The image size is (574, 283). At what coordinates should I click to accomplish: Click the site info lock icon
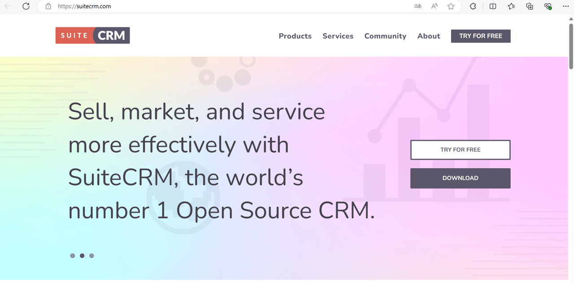[x=48, y=6]
